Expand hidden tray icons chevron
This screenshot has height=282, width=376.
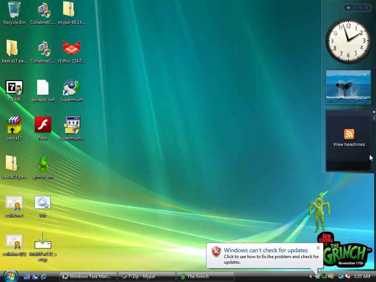(311, 276)
